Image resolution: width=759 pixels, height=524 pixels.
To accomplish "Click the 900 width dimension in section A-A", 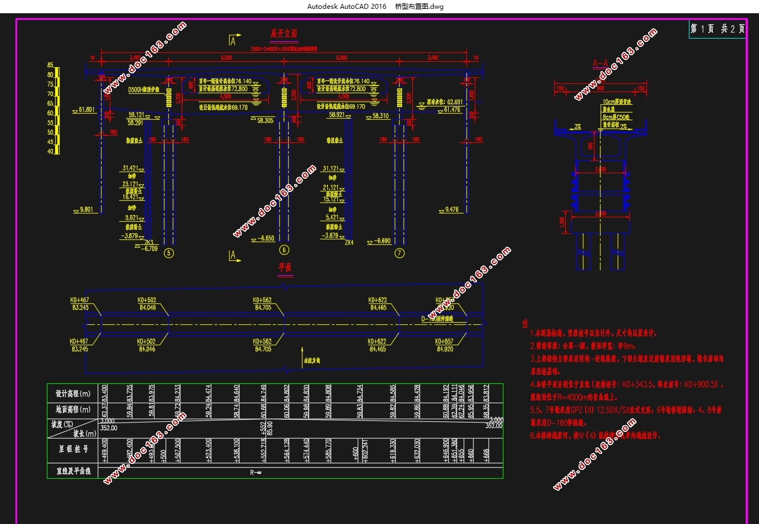I will (600, 88).
